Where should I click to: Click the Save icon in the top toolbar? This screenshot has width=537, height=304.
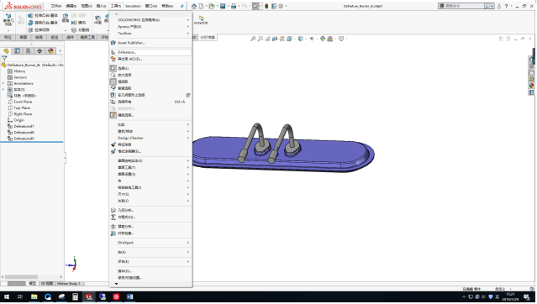coord(223,6)
